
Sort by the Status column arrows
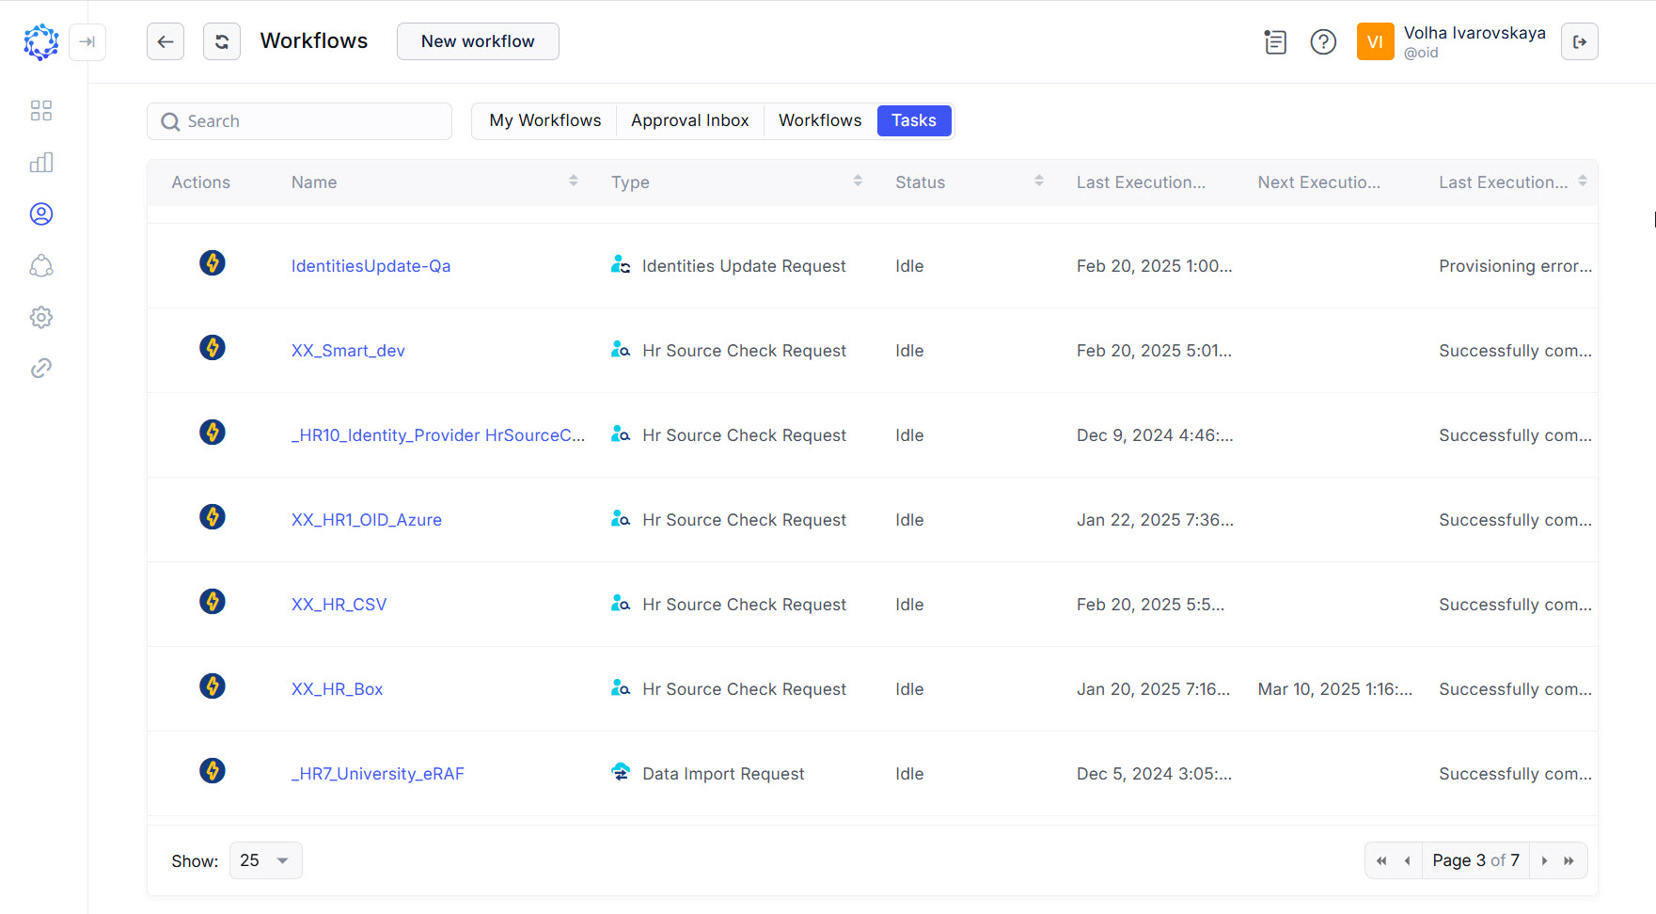click(x=1038, y=181)
